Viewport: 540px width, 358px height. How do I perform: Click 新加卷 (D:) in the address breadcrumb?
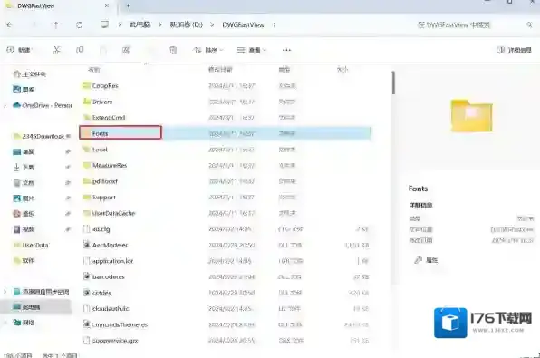pyautogui.click(x=187, y=24)
